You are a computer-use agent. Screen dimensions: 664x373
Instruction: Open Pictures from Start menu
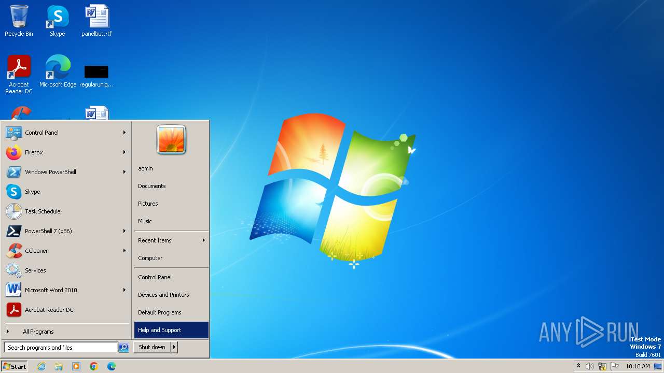[x=171, y=204]
